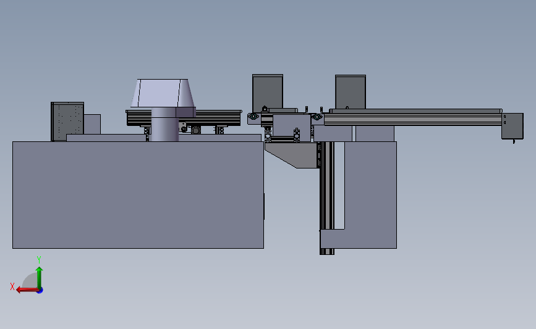Click the green Y axis arrow of triad
This screenshot has width=536, height=329.
click(x=39, y=277)
